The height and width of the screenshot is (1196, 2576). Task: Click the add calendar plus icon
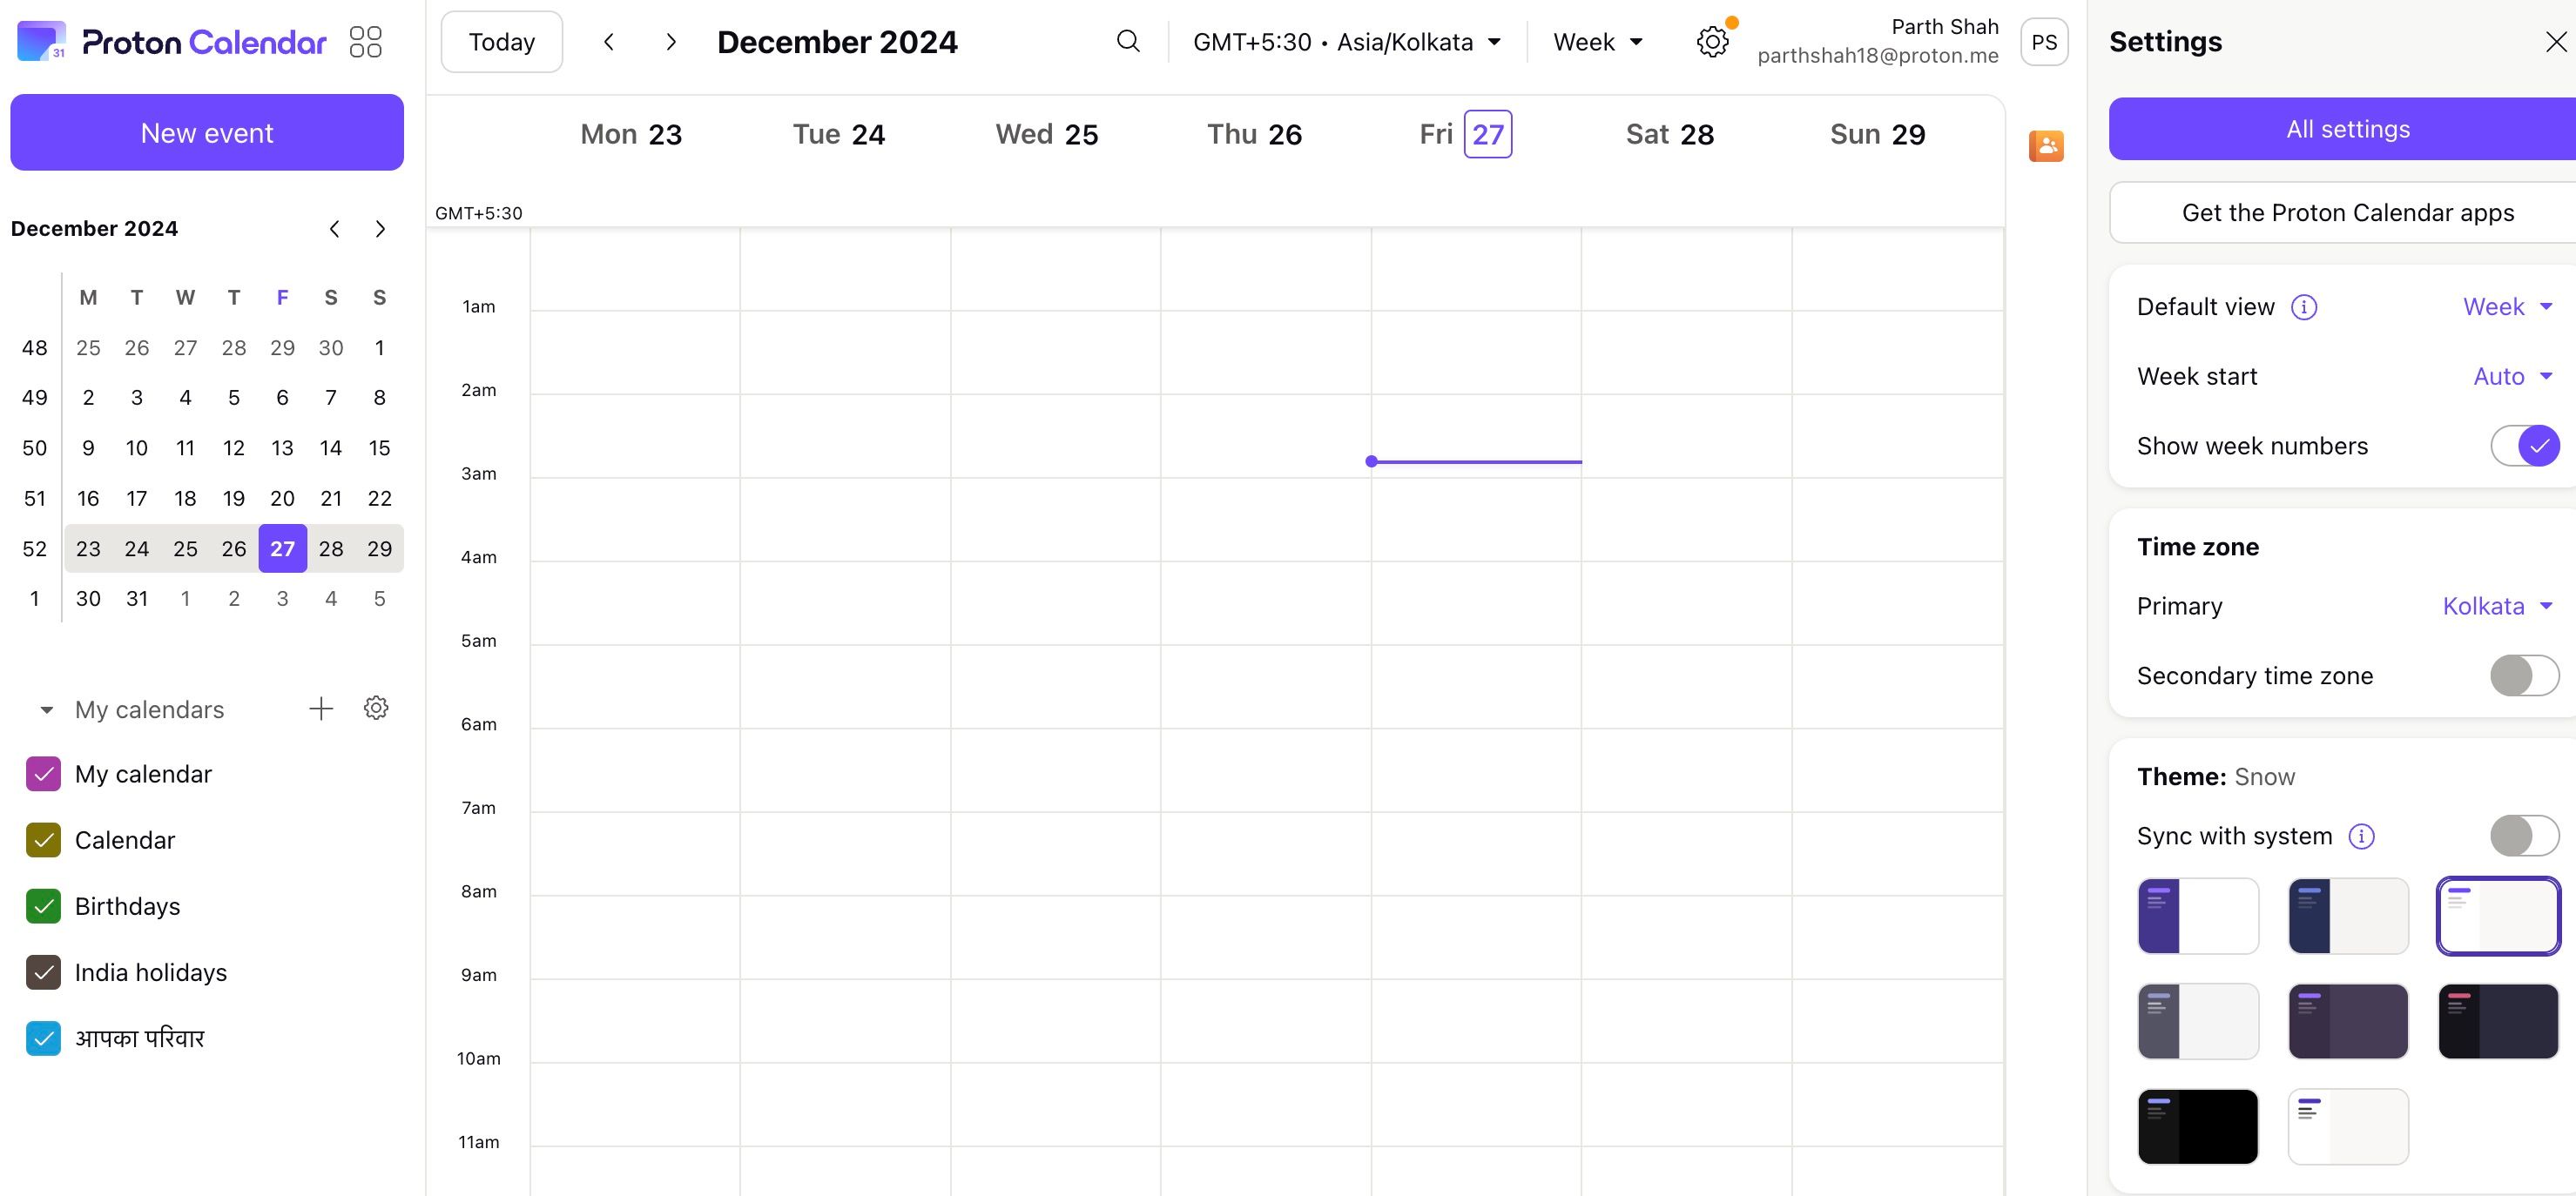(x=322, y=708)
